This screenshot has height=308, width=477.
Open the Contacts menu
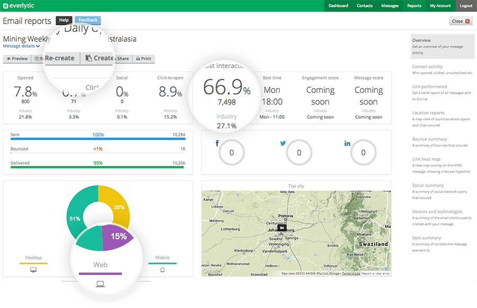pos(364,5)
